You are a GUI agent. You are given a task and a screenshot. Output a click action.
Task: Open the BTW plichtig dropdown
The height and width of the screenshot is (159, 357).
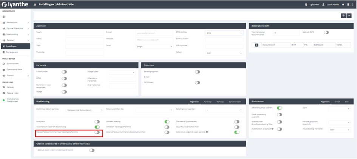(224, 33)
